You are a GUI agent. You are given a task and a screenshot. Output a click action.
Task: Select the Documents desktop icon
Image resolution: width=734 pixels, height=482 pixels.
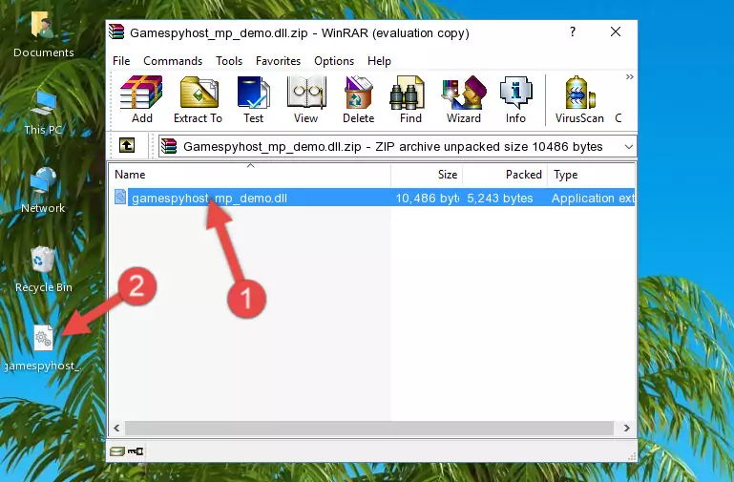click(44, 34)
